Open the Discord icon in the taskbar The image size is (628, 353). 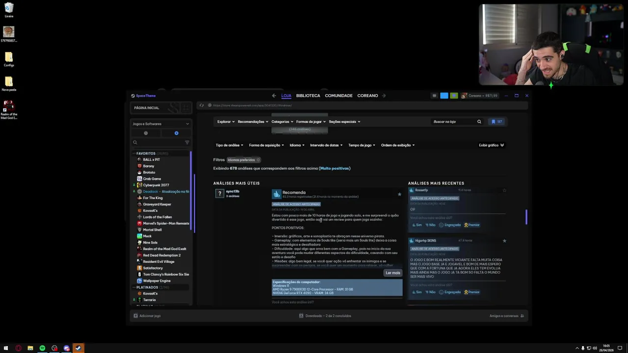[67, 348]
